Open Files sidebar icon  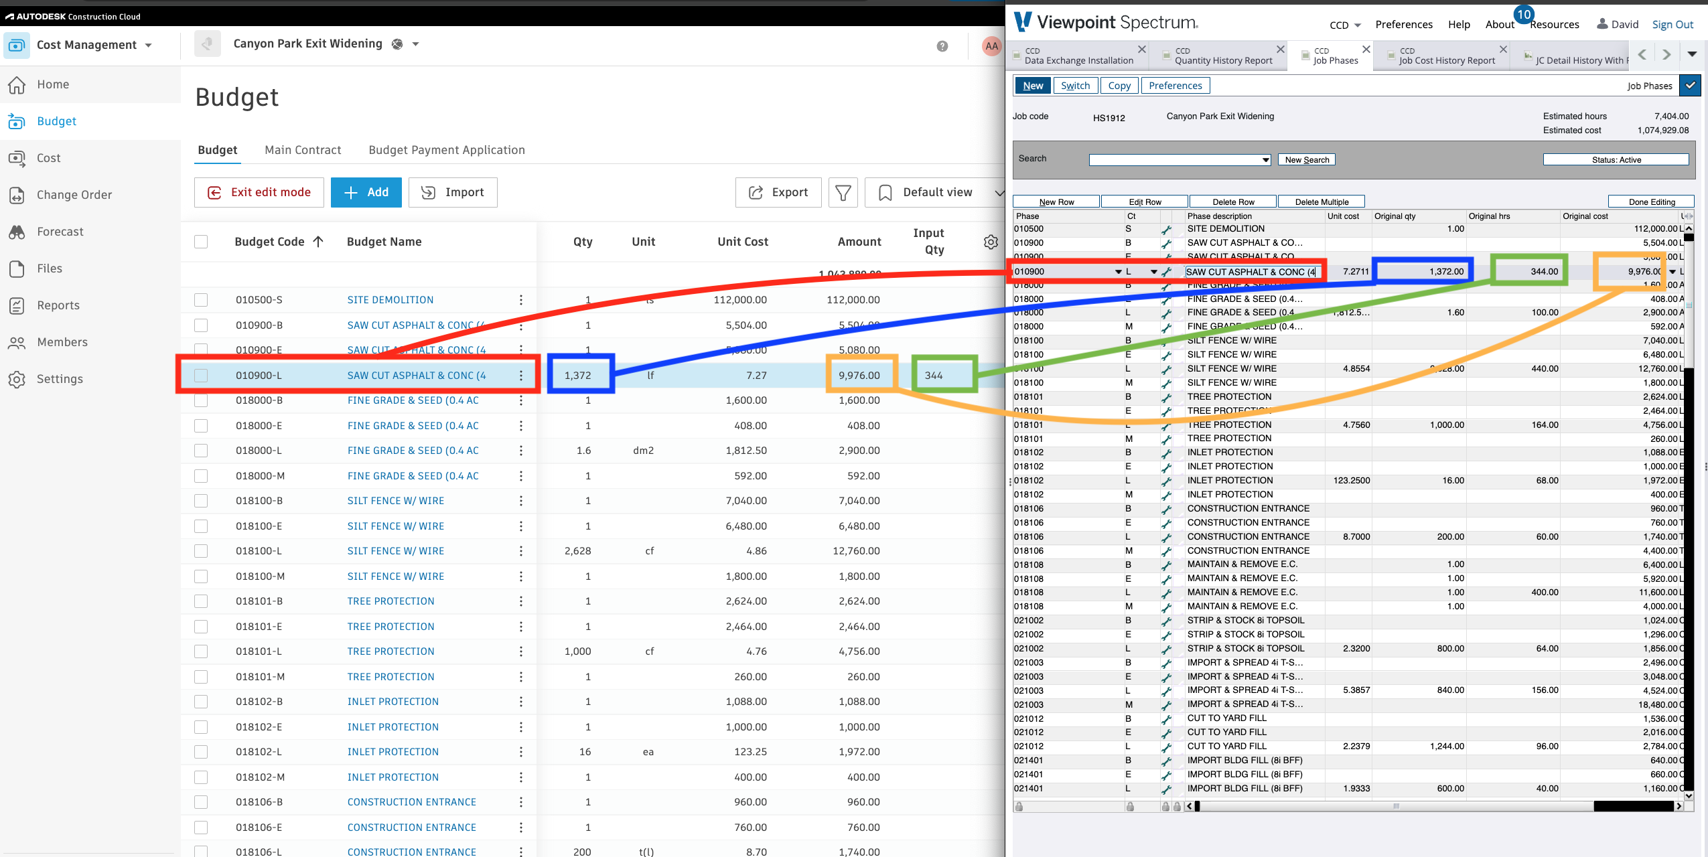[17, 268]
